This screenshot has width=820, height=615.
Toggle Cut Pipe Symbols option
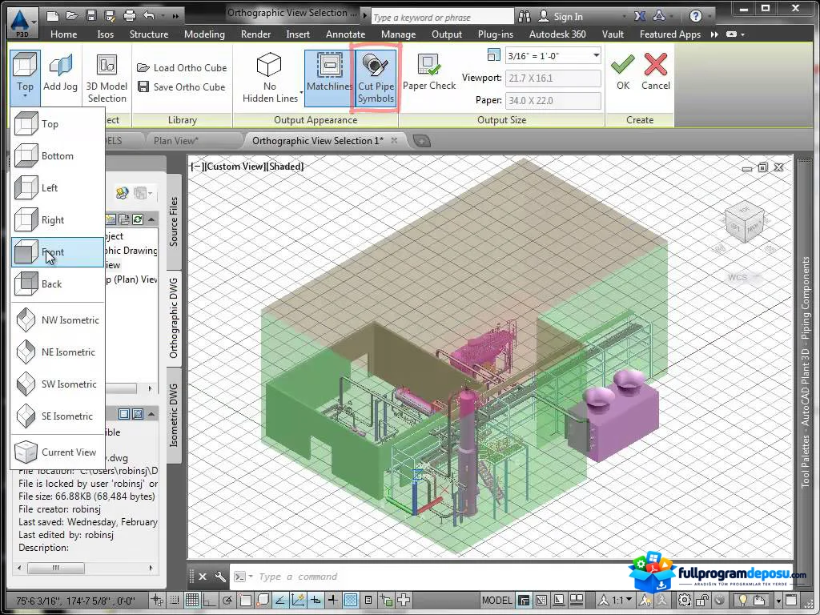click(376, 78)
